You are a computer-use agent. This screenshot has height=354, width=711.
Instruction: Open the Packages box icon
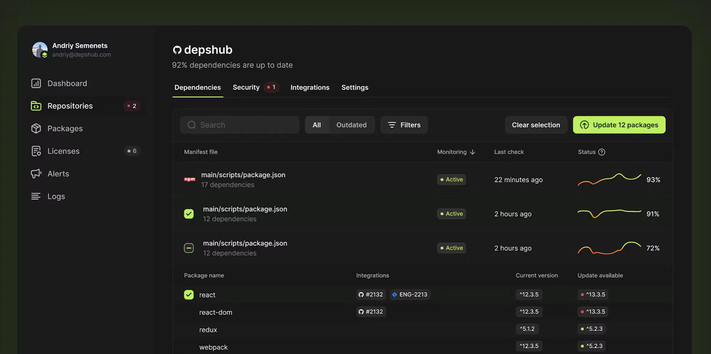pos(36,128)
